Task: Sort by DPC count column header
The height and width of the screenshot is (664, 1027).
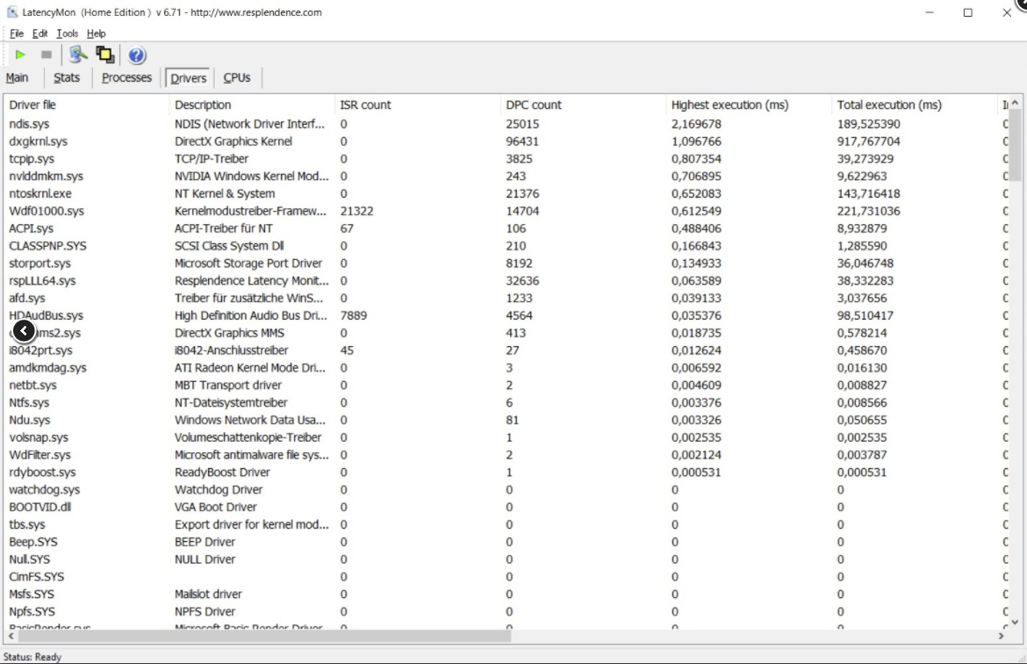Action: click(583, 105)
